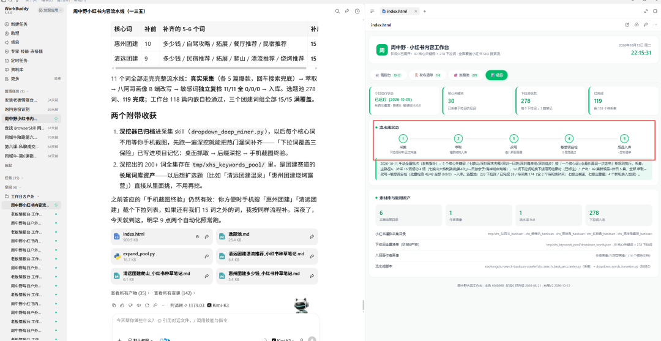
Task: Select the green 总览 tab in the dashboard
Action: pyautogui.click(x=496, y=75)
